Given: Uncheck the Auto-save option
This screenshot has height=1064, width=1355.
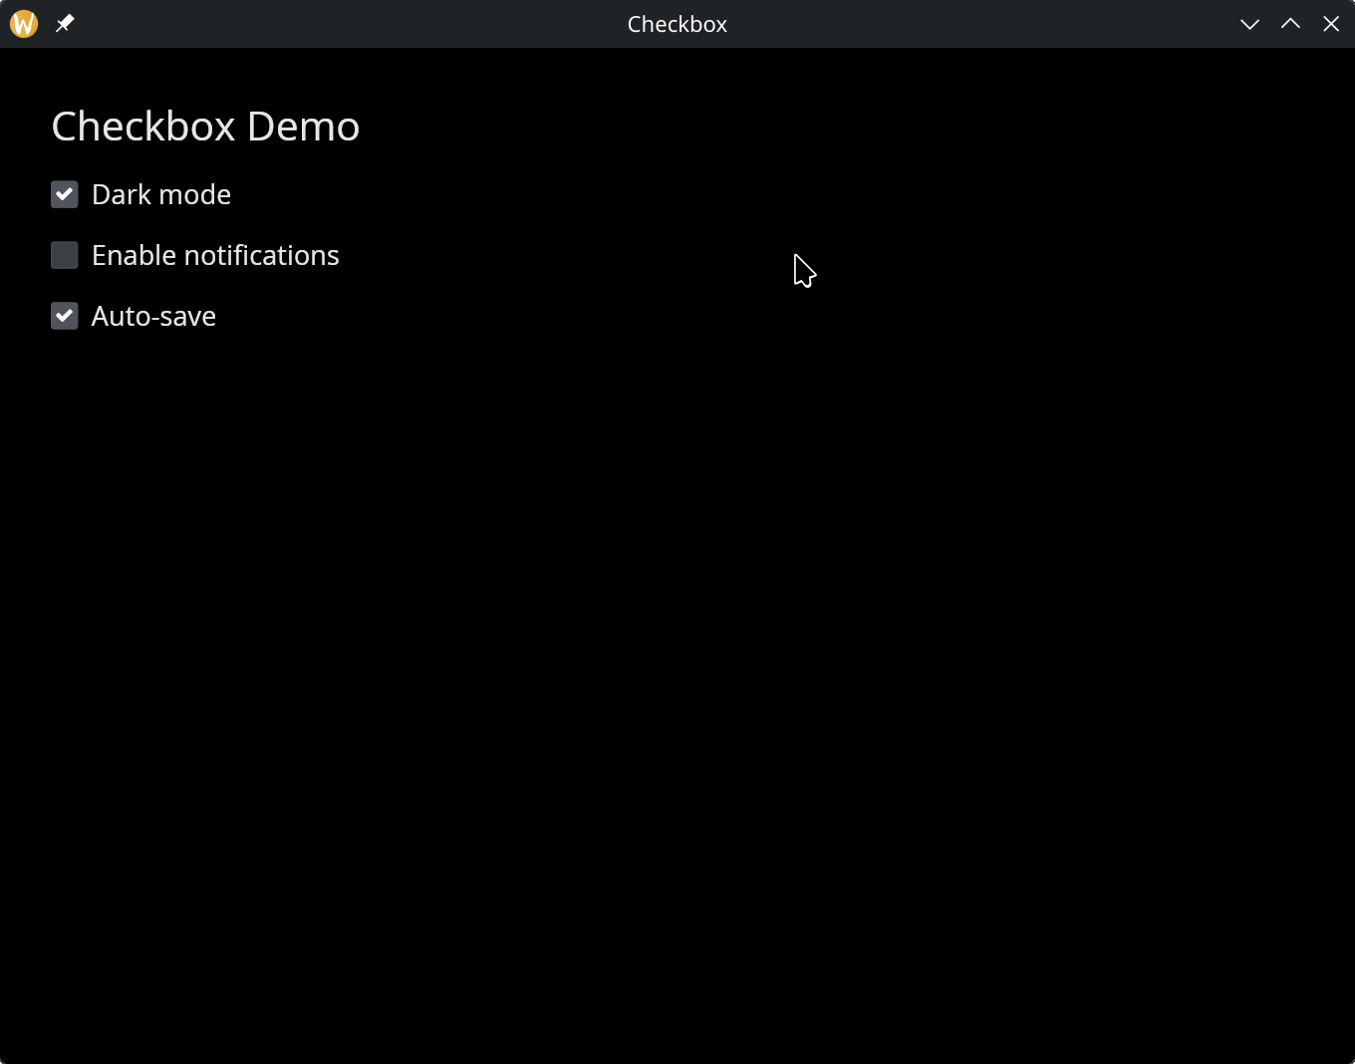Looking at the screenshot, I should click(x=64, y=316).
